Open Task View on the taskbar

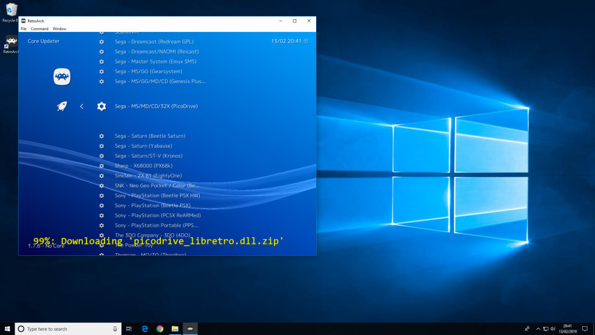point(129,329)
